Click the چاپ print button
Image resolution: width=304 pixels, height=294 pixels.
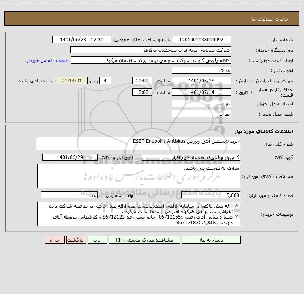tap(98, 240)
